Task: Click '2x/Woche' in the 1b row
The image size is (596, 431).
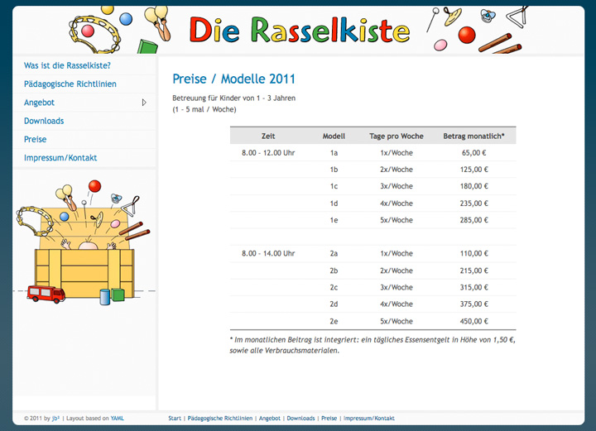Action: [x=396, y=170]
